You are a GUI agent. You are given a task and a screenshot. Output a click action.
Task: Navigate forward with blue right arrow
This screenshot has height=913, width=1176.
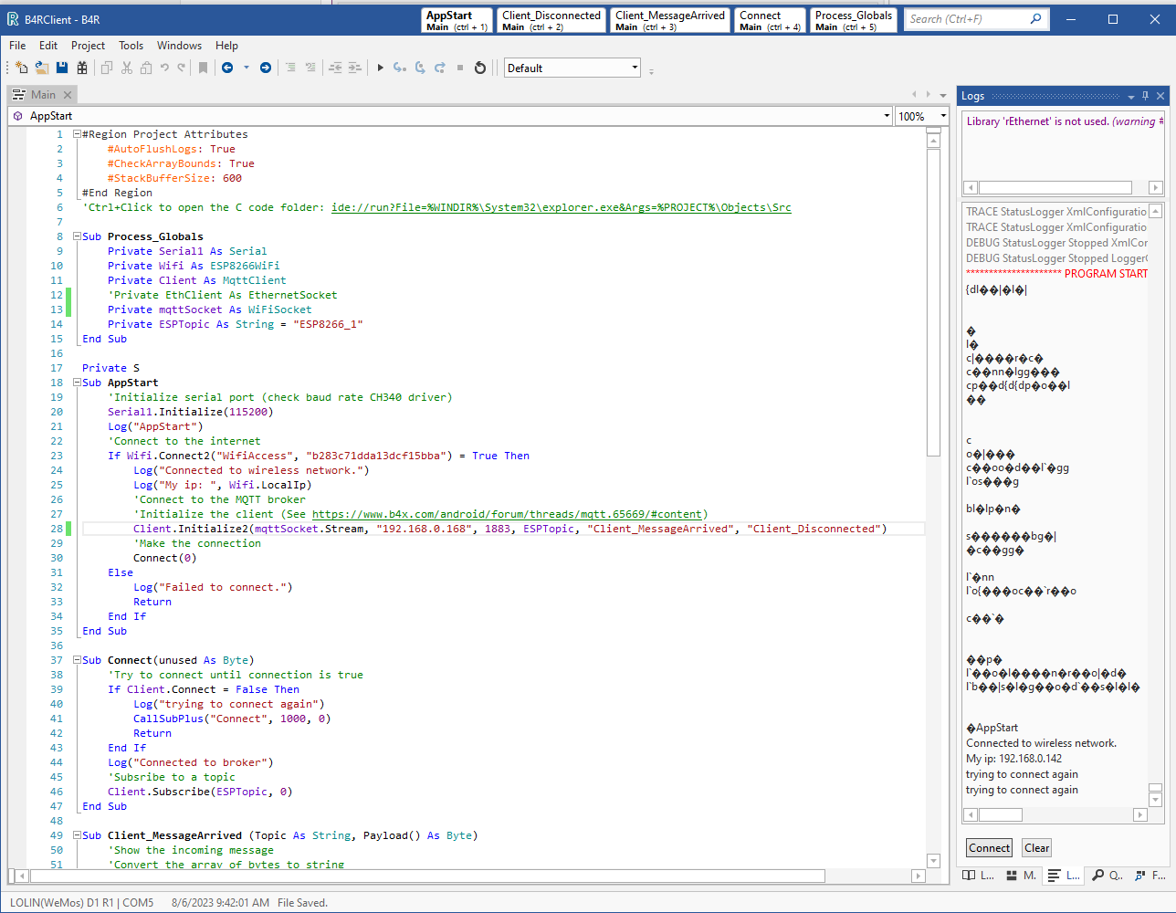click(x=266, y=68)
